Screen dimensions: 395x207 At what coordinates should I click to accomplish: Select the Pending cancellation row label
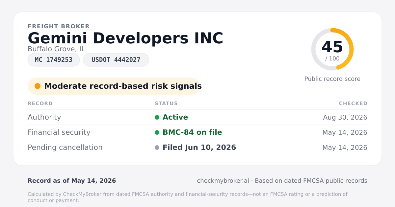65,148
